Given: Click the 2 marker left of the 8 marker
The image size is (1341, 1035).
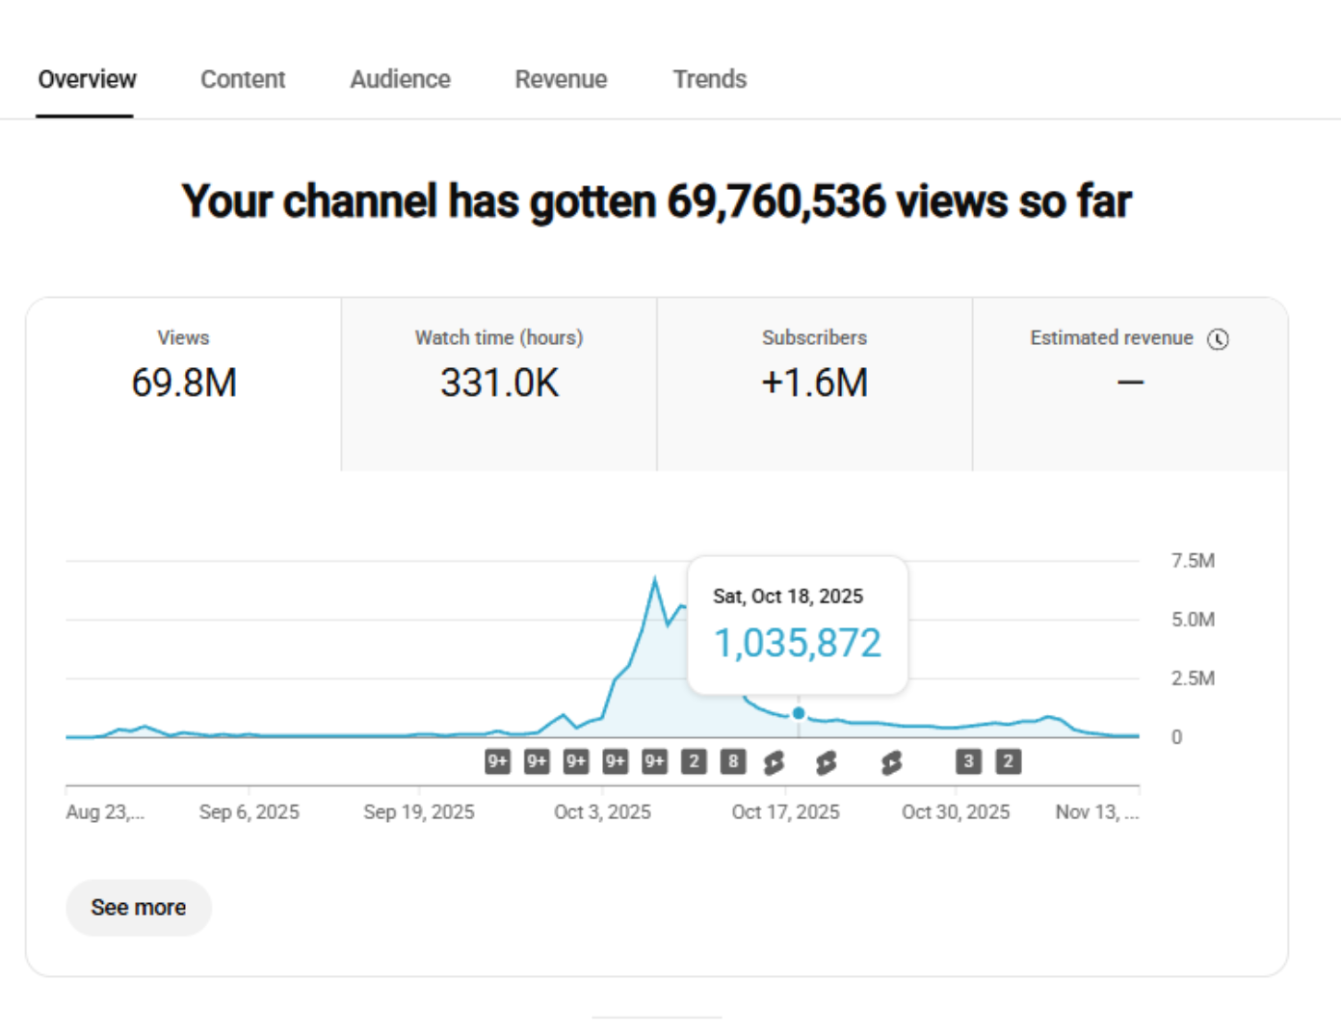Looking at the screenshot, I should point(694,761).
